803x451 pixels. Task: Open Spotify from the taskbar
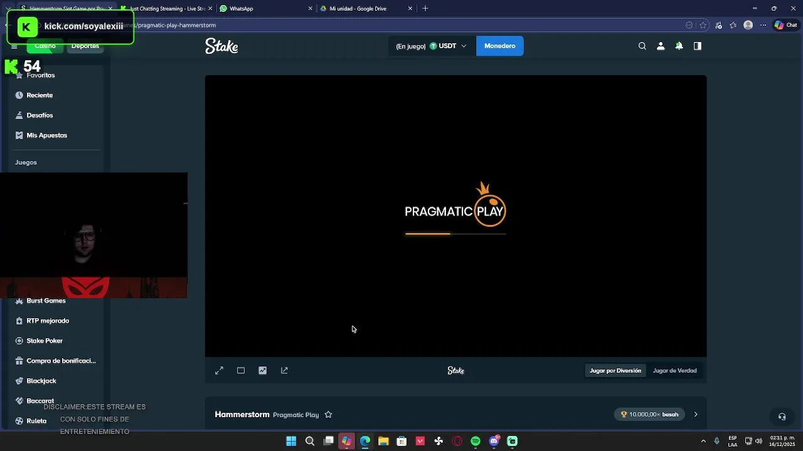pyautogui.click(x=476, y=441)
